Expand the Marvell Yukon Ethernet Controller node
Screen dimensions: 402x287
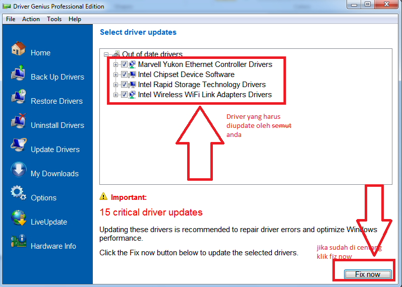coord(116,64)
